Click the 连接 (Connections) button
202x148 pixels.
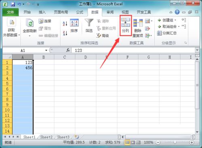point(45,21)
